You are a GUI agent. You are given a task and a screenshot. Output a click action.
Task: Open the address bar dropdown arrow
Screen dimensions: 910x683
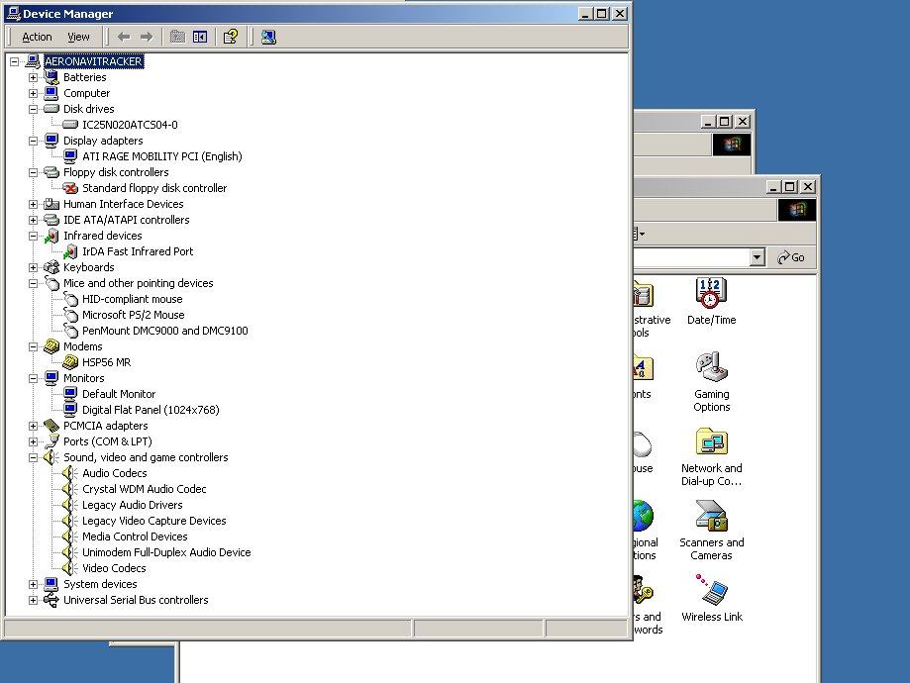click(x=757, y=257)
